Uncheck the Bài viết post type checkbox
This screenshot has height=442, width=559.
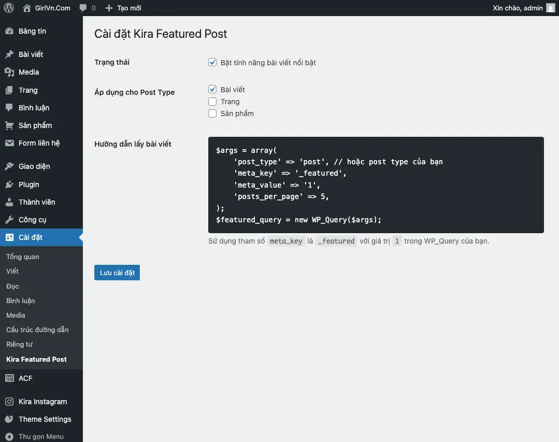click(x=212, y=90)
